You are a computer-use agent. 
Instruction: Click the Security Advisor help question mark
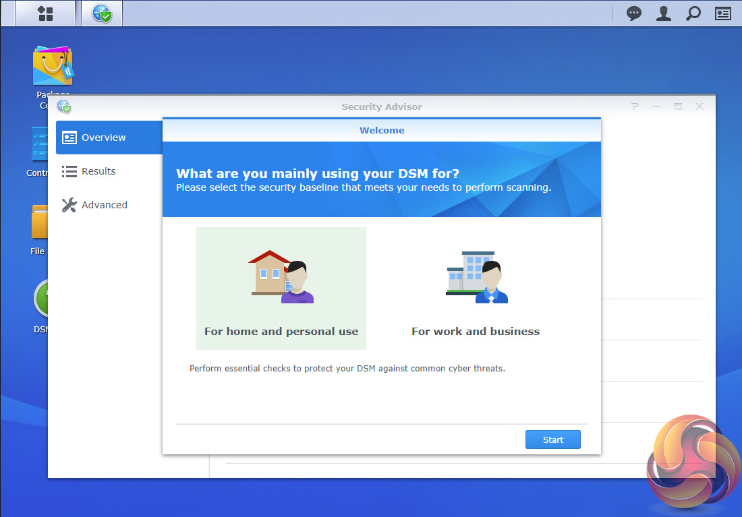click(635, 107)
